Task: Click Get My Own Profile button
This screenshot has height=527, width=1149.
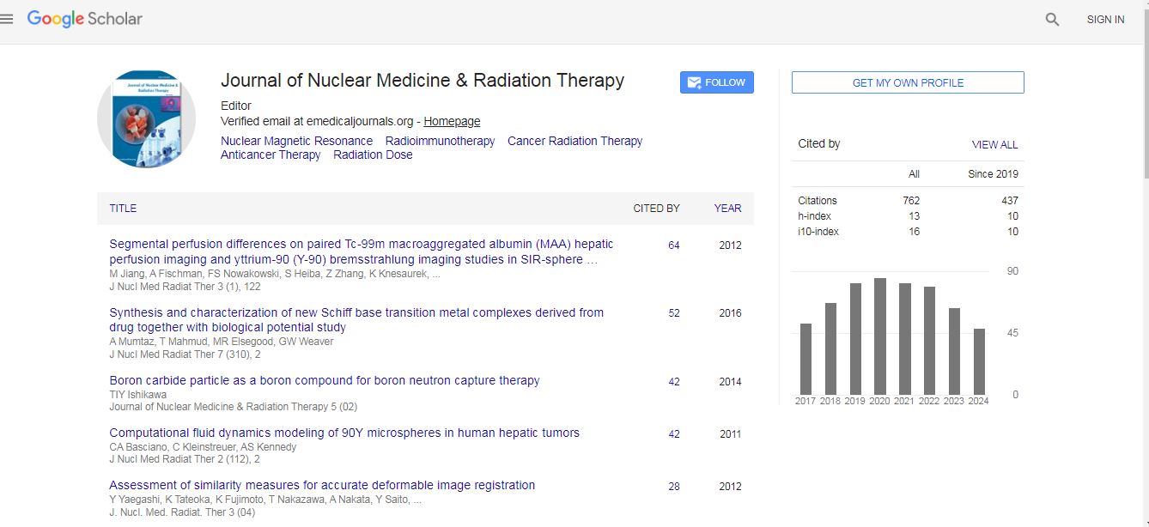Action: click(908, 82)
